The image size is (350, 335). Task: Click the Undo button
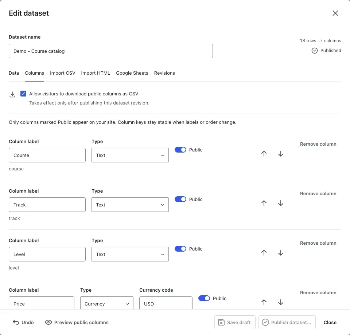23,322
